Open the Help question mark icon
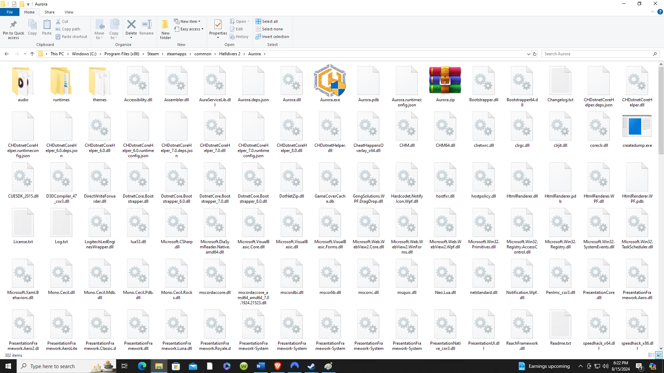 (660, 12)
